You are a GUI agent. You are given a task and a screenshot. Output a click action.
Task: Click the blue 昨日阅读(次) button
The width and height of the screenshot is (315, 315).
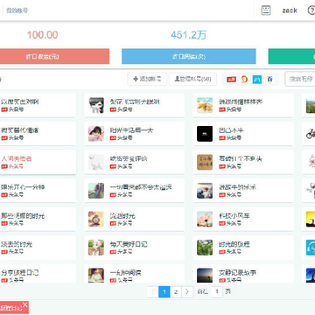pyautogui.click(x=189, y=56)
